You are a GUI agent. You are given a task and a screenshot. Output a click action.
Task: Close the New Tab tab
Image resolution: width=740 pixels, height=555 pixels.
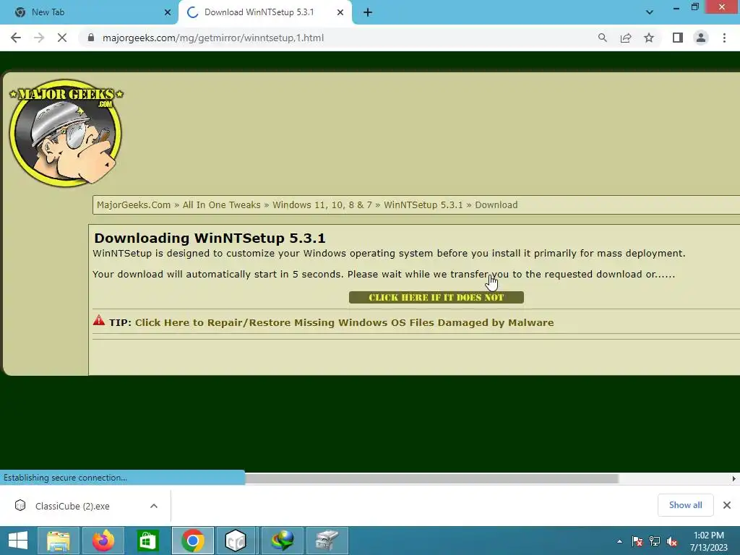(x=168, y=12)
